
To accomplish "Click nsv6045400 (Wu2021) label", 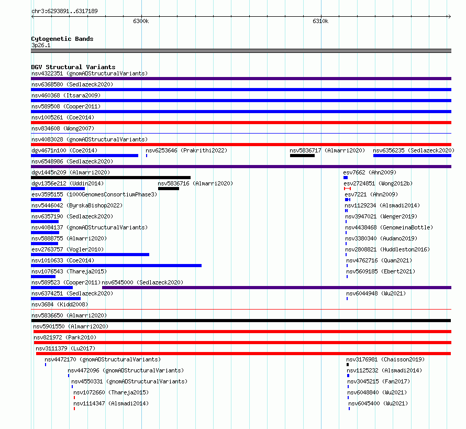I will click(378, 403).
